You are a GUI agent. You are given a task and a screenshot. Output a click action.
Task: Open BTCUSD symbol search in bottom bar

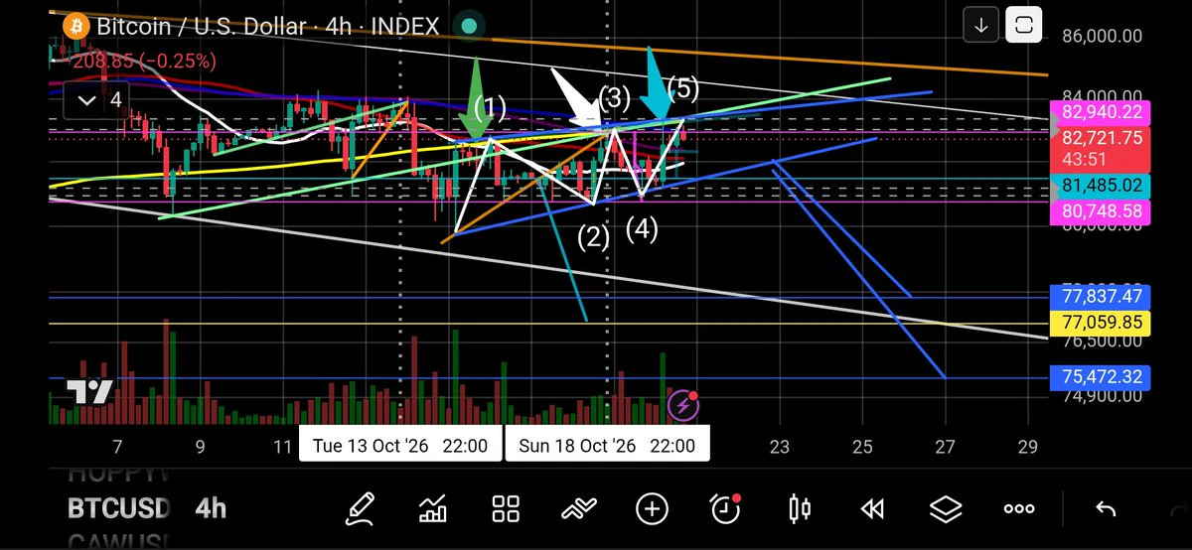click(119, 509)
